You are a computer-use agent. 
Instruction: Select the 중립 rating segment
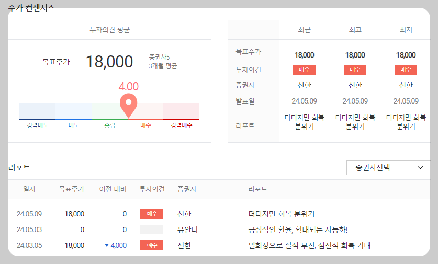tap(110, 111)
